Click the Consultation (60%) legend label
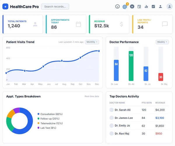The height and width of the screenshot is (146, 175). point(51,114)
